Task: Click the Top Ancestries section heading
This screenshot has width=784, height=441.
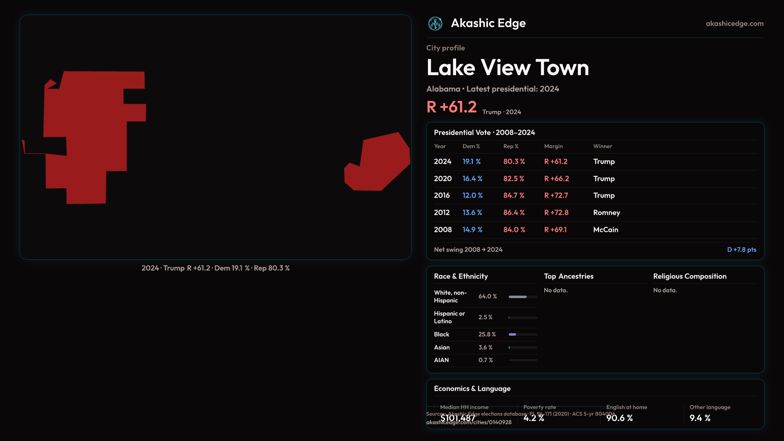Action: coord(568,276)
